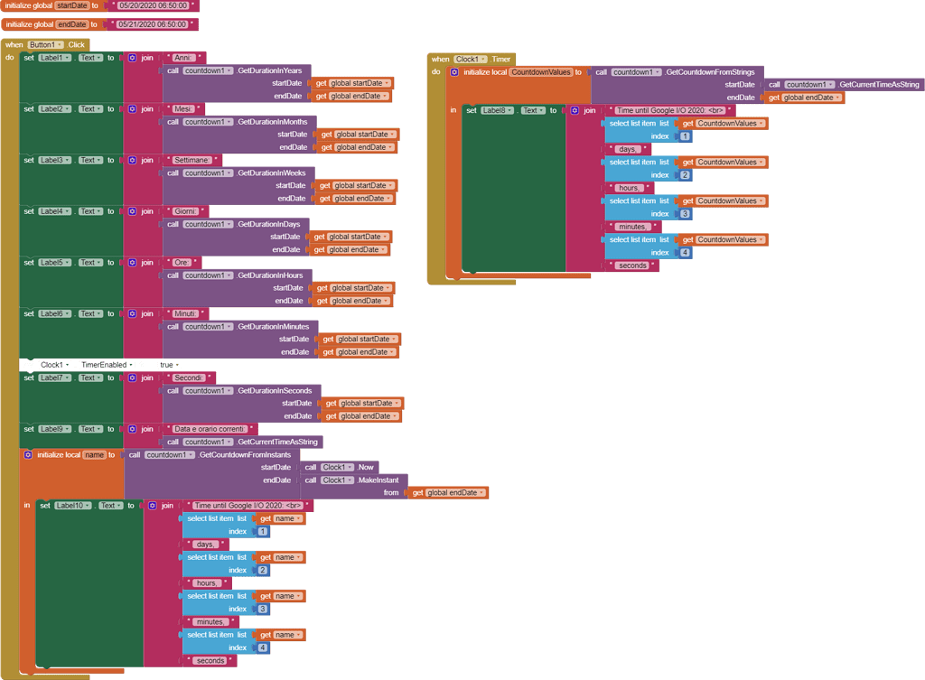The width and height of the screenshot is (925, 680).
Task: Click the join gear icon for Label9
Action: (x=132, y=430)
